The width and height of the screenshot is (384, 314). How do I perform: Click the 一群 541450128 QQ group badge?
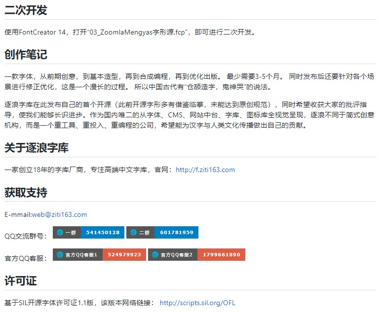point(88,232)
